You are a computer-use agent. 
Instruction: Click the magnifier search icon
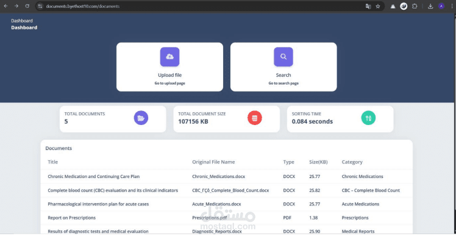283,57
